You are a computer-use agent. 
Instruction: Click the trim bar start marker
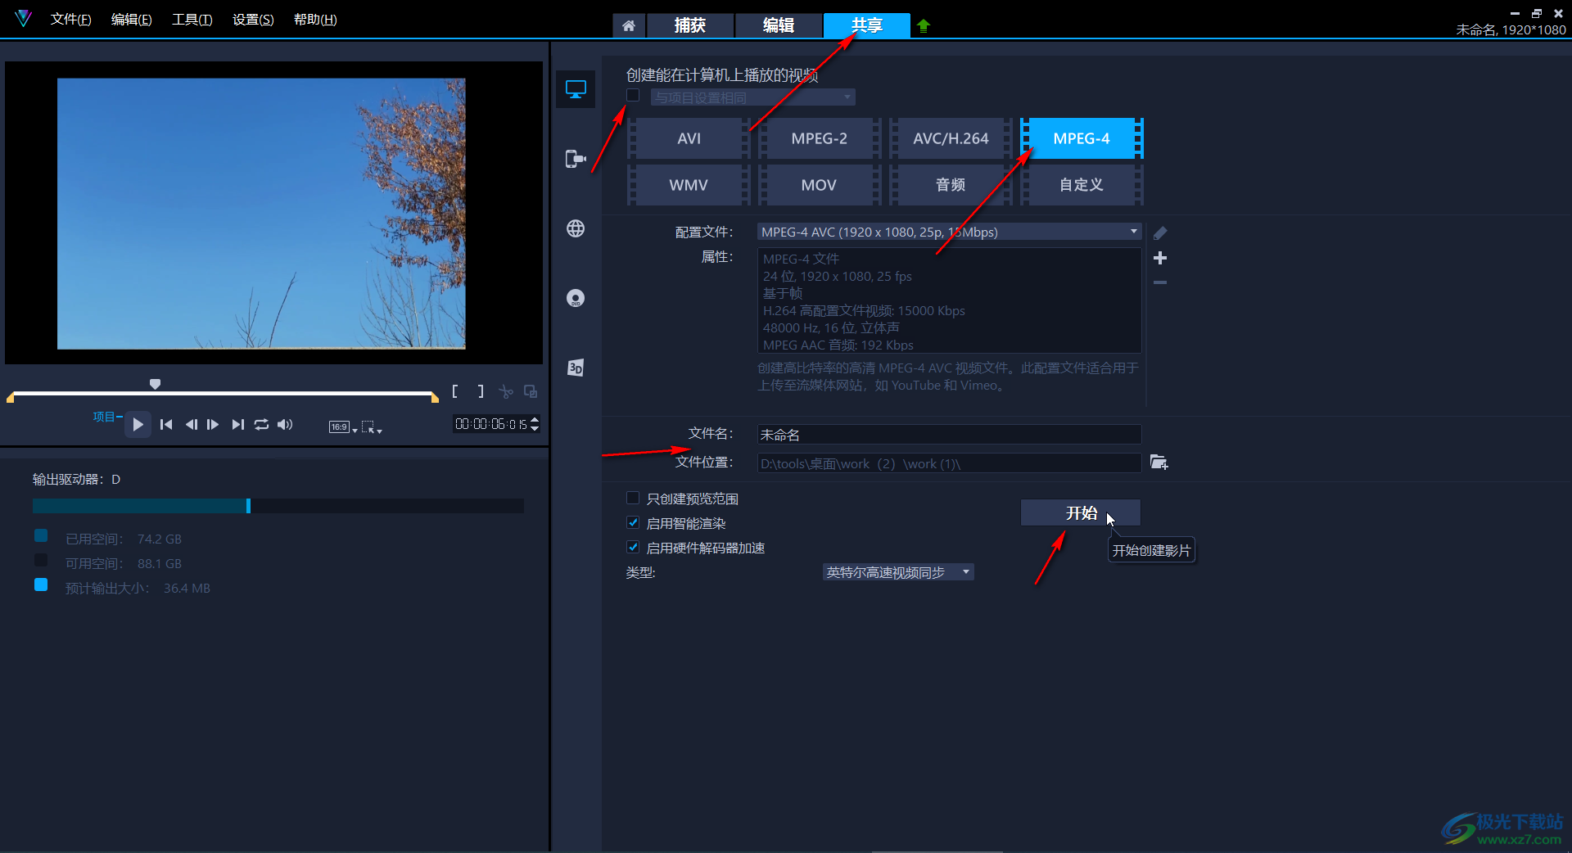(11, 397)
